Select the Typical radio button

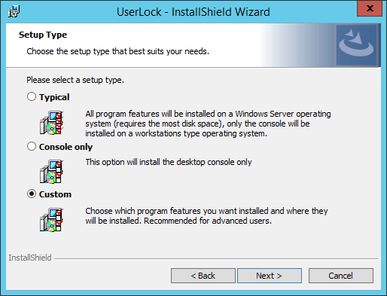coord(32,96)
